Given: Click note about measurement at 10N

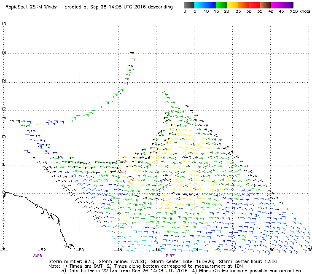Looking at the screenshot, I should click(x=175, y=266).
